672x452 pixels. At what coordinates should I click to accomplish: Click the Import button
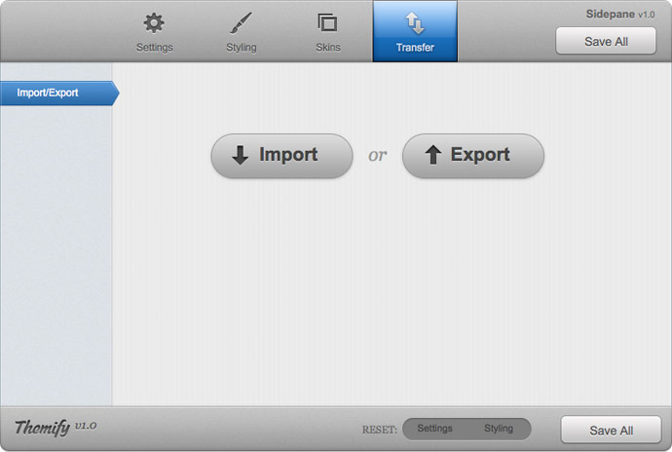[x=281, y=156]
